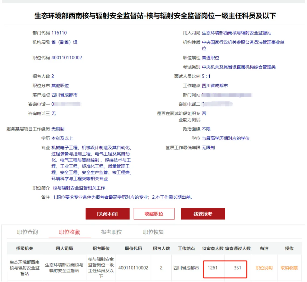Screen dimensions: 307x282
Task: Click the 我要报考 button
Action: [x=203, y=214]
